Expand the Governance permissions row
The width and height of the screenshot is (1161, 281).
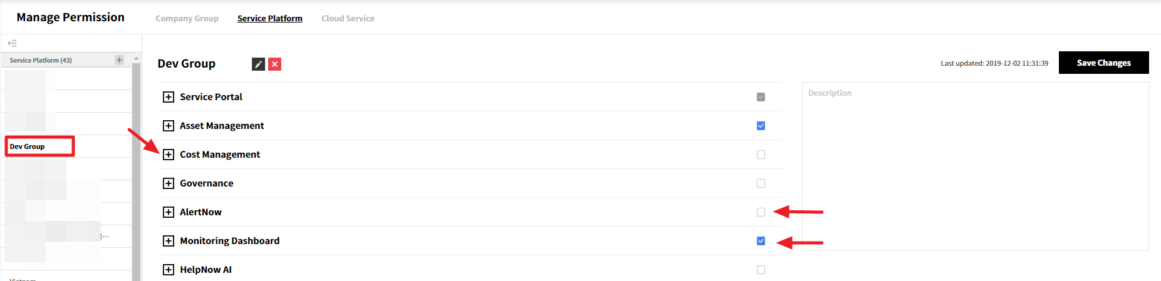(x=169, y=183)
